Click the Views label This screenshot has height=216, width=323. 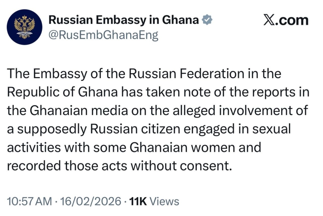pyautogui.click(x=164, y=201)
